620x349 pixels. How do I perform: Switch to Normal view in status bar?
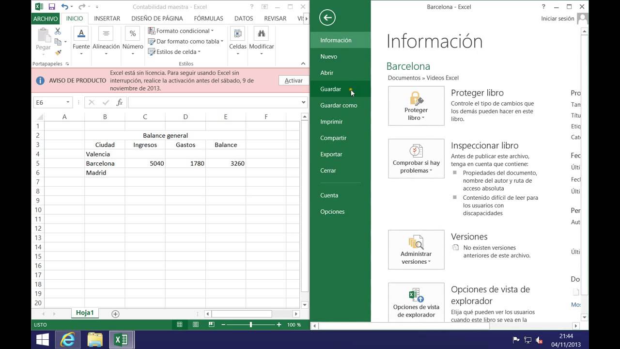[x=179, y=325]
